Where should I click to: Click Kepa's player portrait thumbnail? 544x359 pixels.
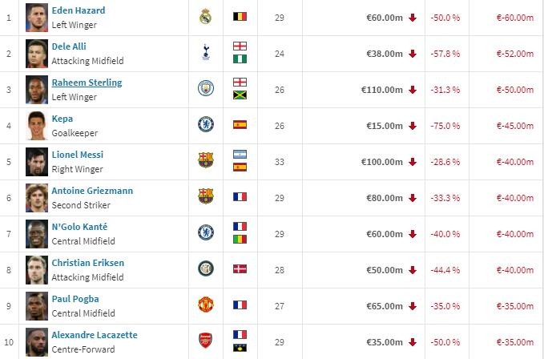click(37, 126)
